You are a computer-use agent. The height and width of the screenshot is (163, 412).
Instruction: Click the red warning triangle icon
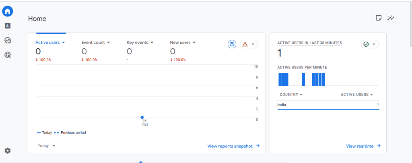click(245, 44)
